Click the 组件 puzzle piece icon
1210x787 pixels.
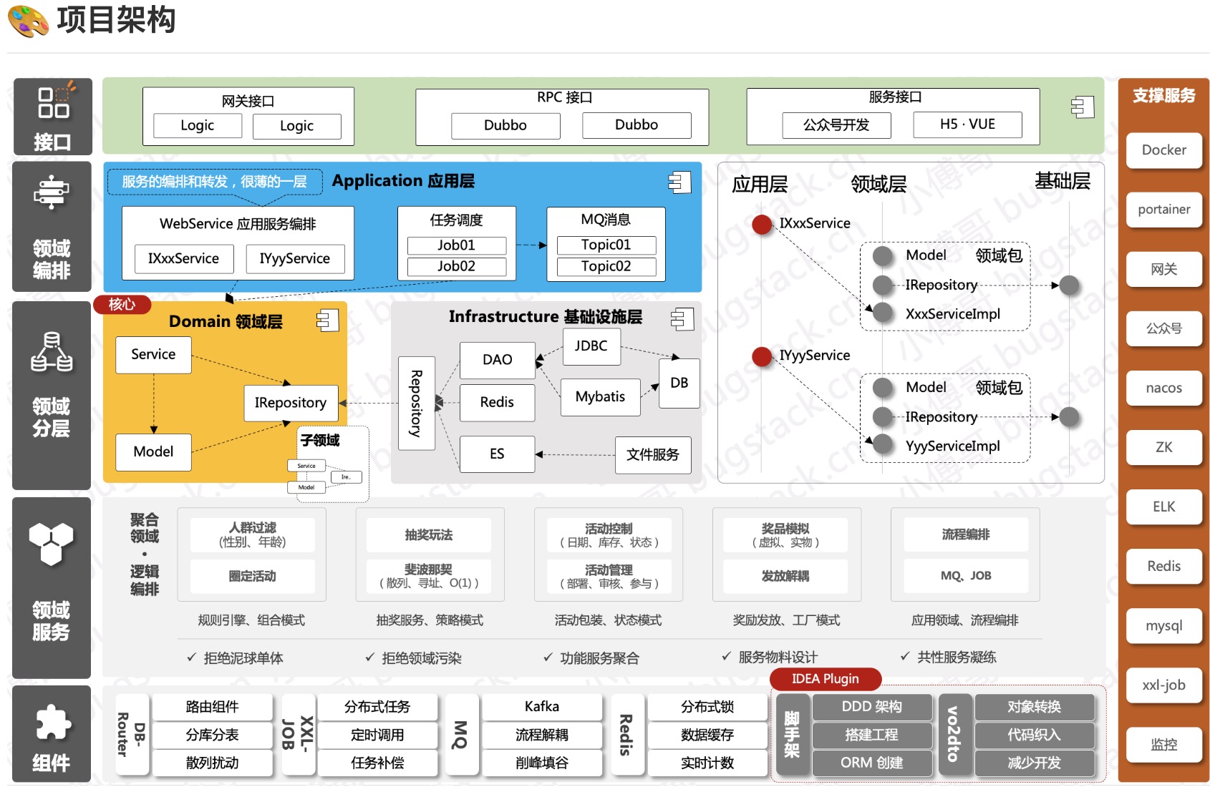tap(52, 723)
